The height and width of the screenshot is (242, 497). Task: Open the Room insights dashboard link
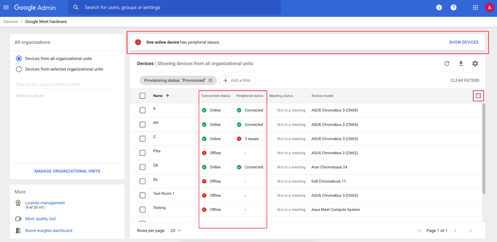pos(49,231)
